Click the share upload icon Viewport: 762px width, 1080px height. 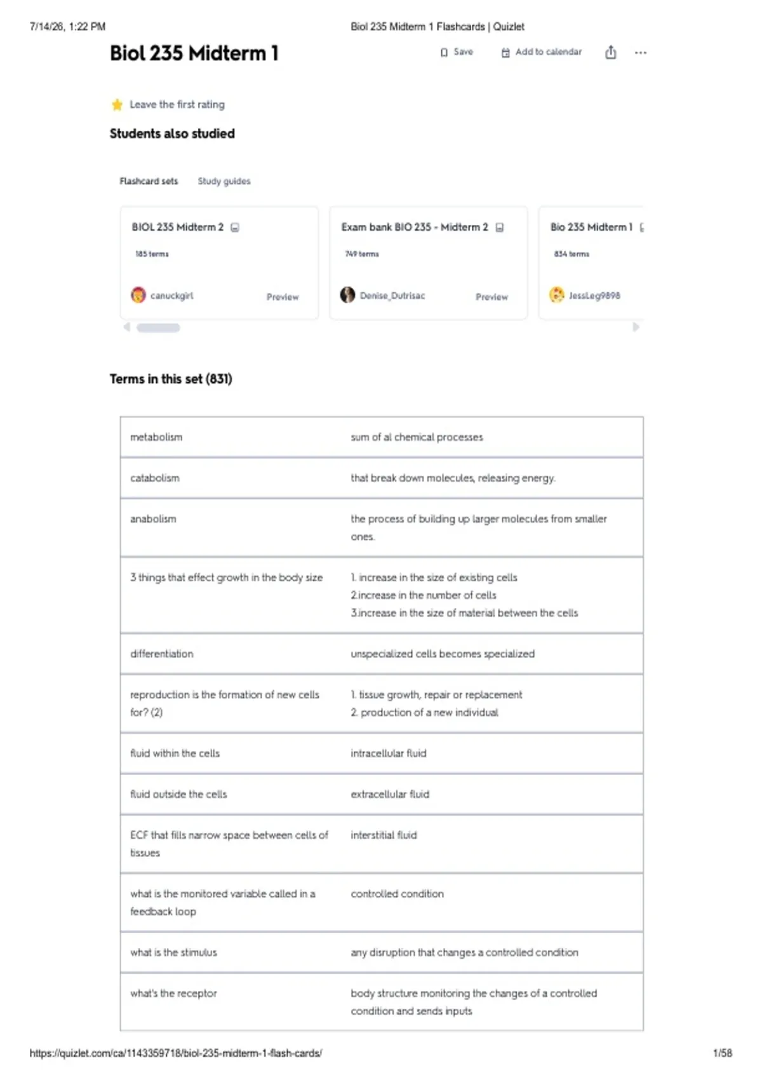pos(610,52)
